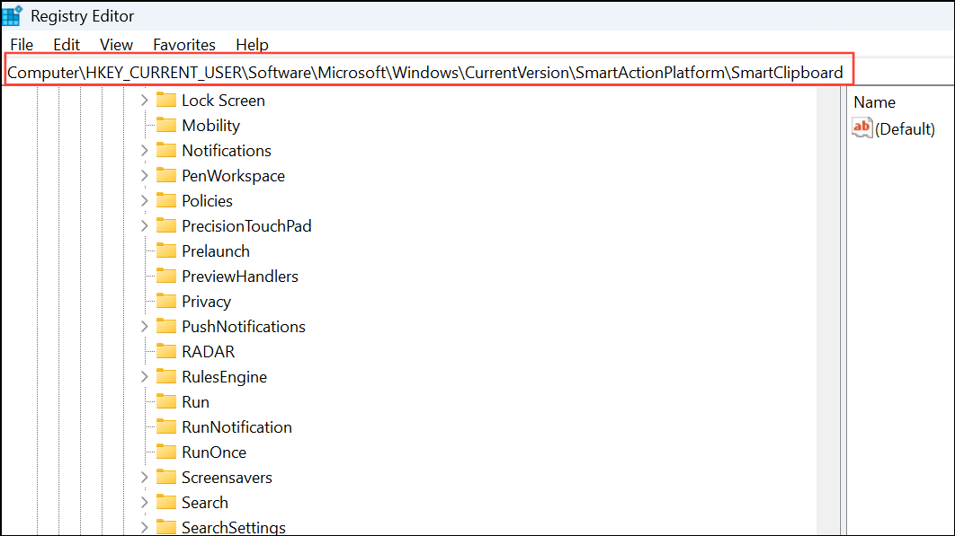Click the Policies folder icon
Viewport: 955px width, 536px height.
tap(166, 200)
